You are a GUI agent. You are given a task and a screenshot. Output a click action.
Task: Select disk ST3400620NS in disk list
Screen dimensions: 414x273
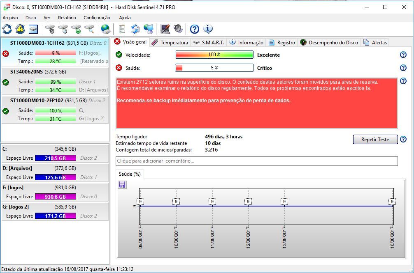click(55, 81)
